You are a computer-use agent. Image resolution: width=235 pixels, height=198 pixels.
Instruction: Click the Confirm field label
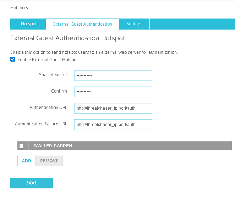[59, 91]
